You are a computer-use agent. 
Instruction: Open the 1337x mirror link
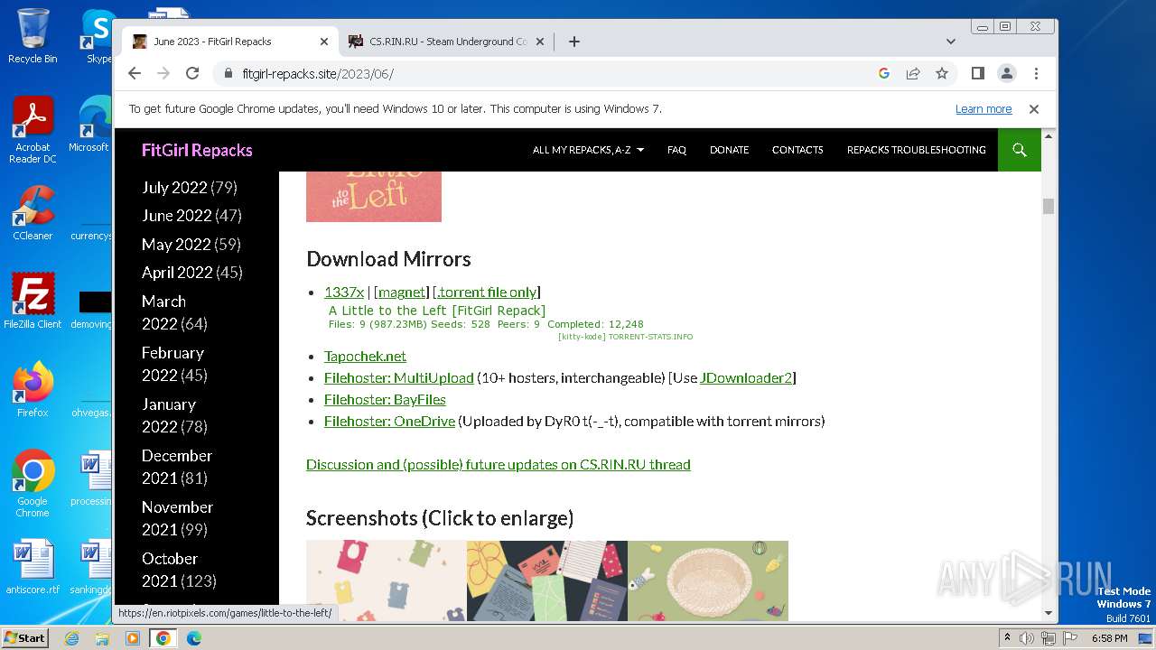coord(344,292)
